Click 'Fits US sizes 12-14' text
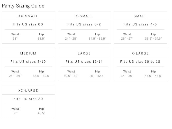172x129 pixels. pyautogui.click(x=84, y=62)
